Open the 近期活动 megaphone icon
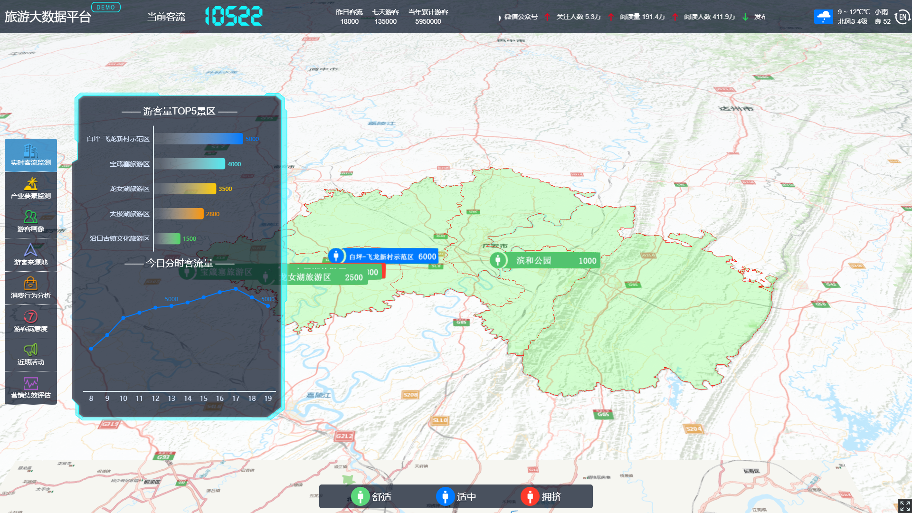This screenshot has height=513, width=912. pos(30,350)
